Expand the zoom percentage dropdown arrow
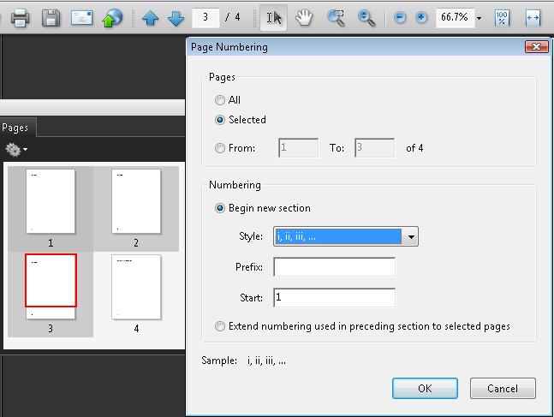The image size is (554, 417). coord(479,18)
